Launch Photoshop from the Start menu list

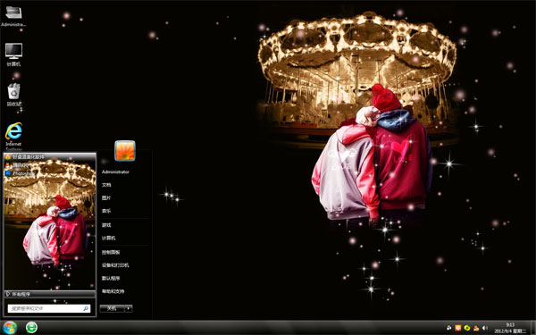[21, 173]
